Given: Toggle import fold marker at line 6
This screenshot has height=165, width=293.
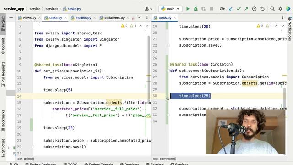Looking at the screenshot, I should click(33, 46).
